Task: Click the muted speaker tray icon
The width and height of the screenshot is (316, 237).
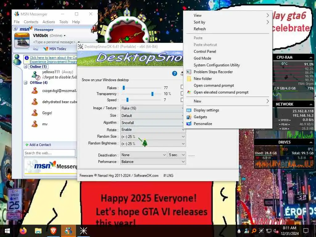Action: (276, 231)
